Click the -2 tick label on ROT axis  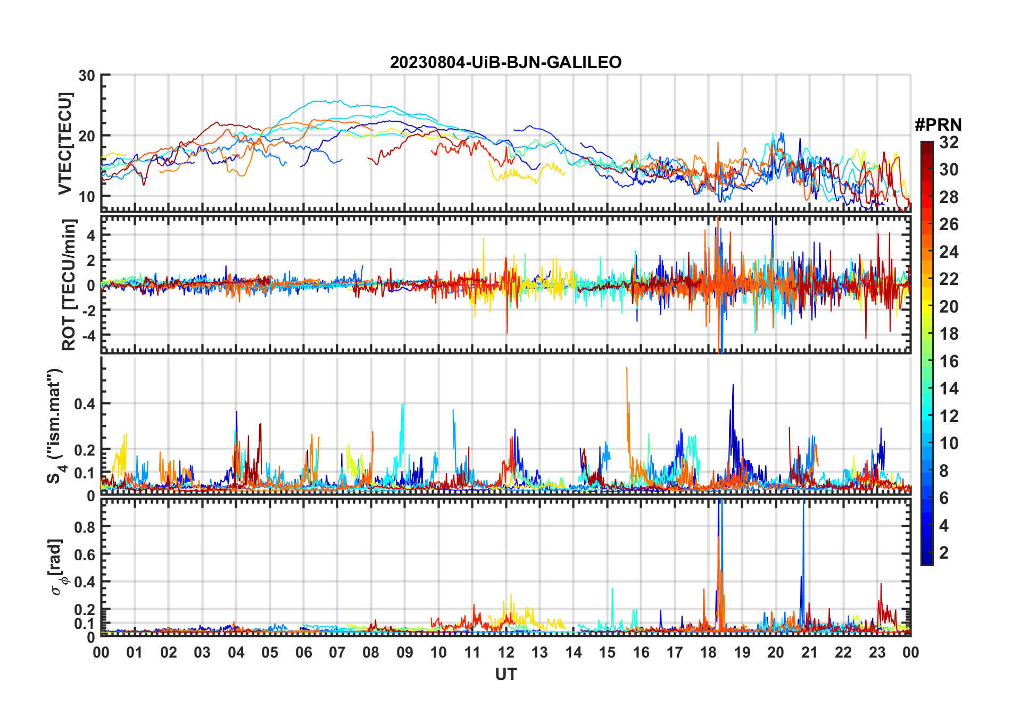(x=89, y=310)
